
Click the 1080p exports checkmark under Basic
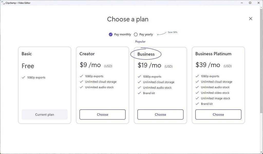pyautogui.click(x=23, y=77)
